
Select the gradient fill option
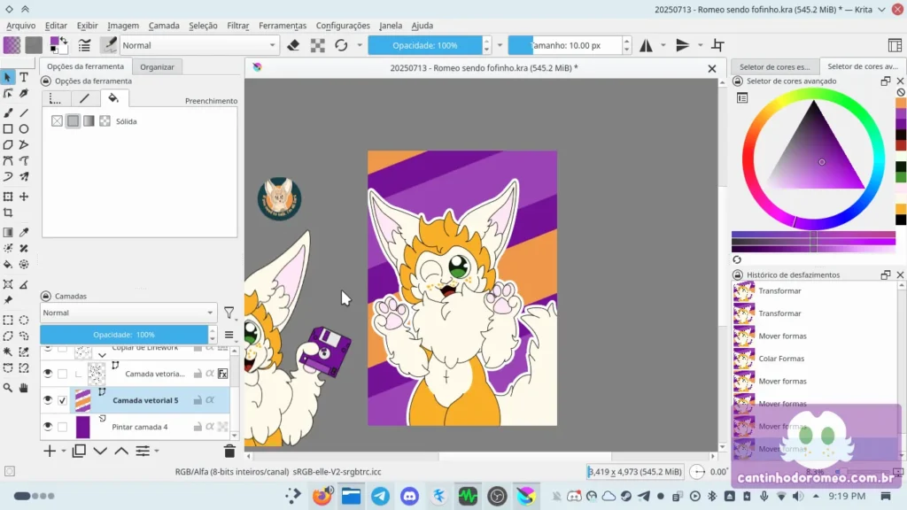click(89, 120)
